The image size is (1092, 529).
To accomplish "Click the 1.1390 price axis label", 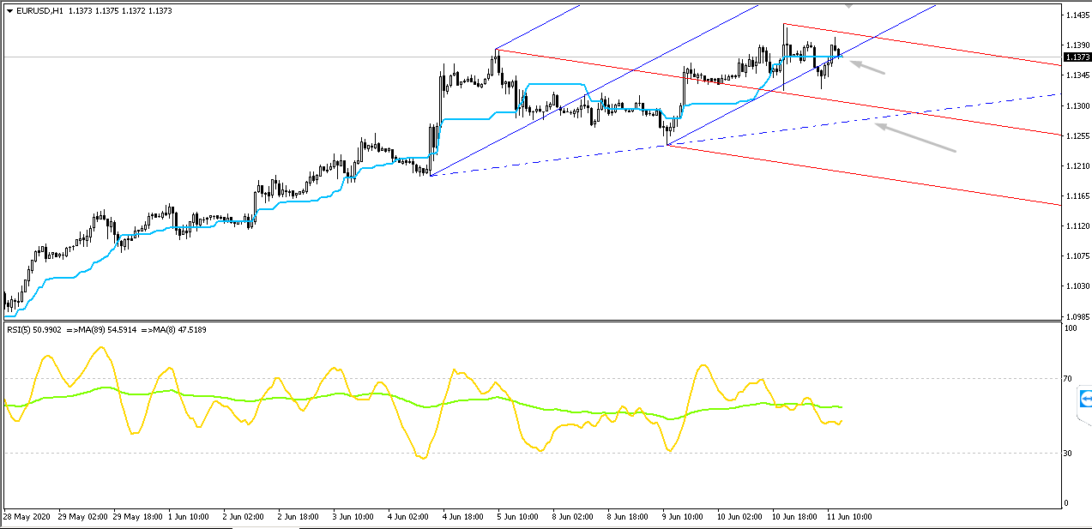I will 1077,45.
